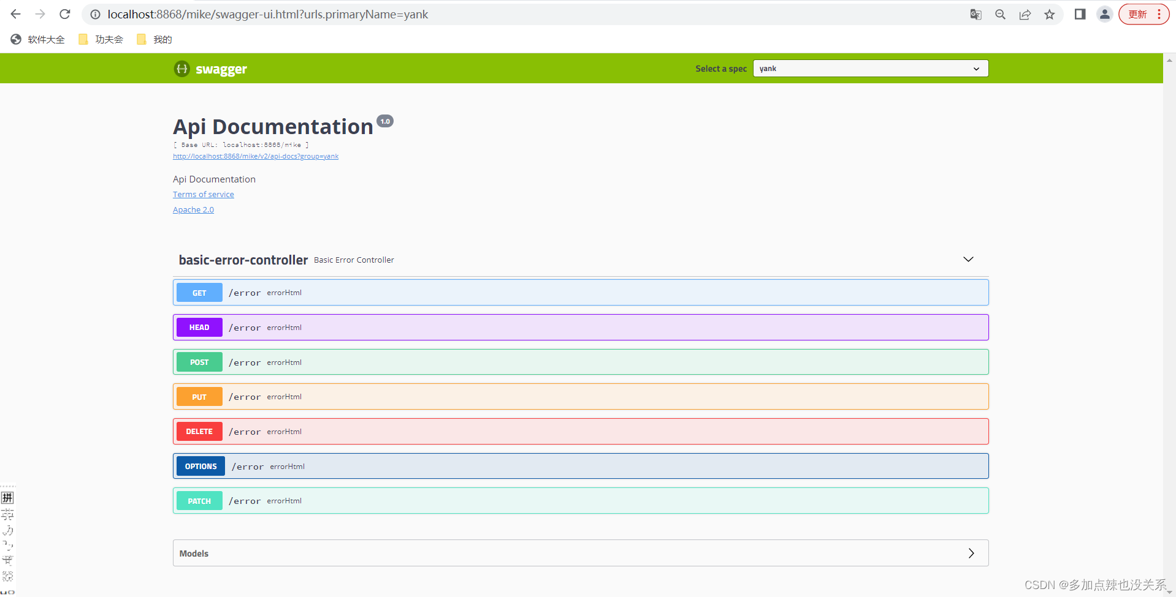This screenshot has height=597, width=1176.
Task: Open the zoom magnifier icon in the address bar
Action: (x=1000, y=14)
